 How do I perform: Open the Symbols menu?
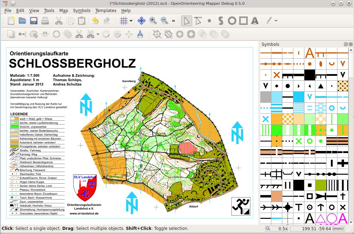82,10
